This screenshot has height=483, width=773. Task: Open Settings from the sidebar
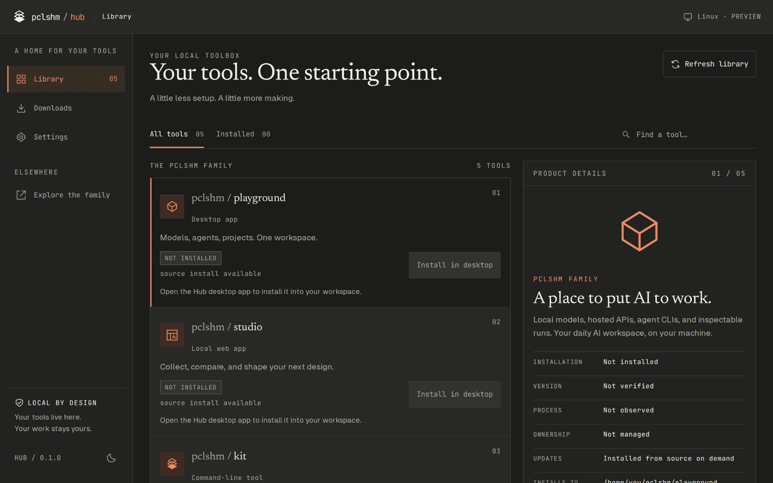(x=66, y=137)
